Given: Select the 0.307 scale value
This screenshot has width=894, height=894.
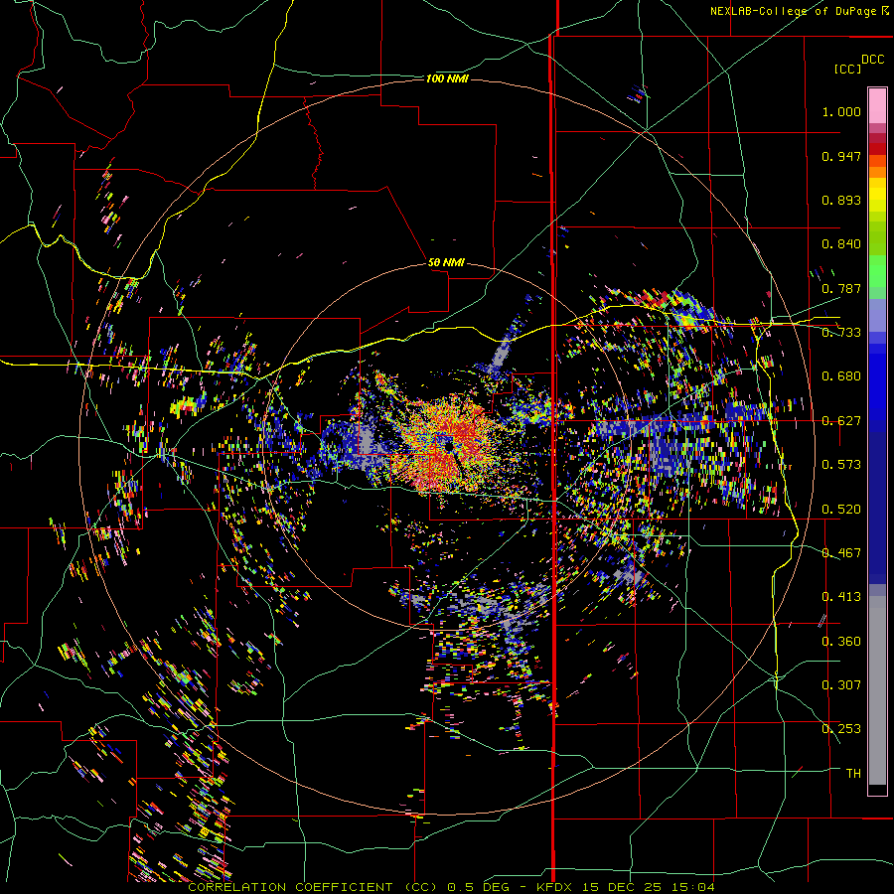Looking at the screenshot, I should [x=841, y=685].
